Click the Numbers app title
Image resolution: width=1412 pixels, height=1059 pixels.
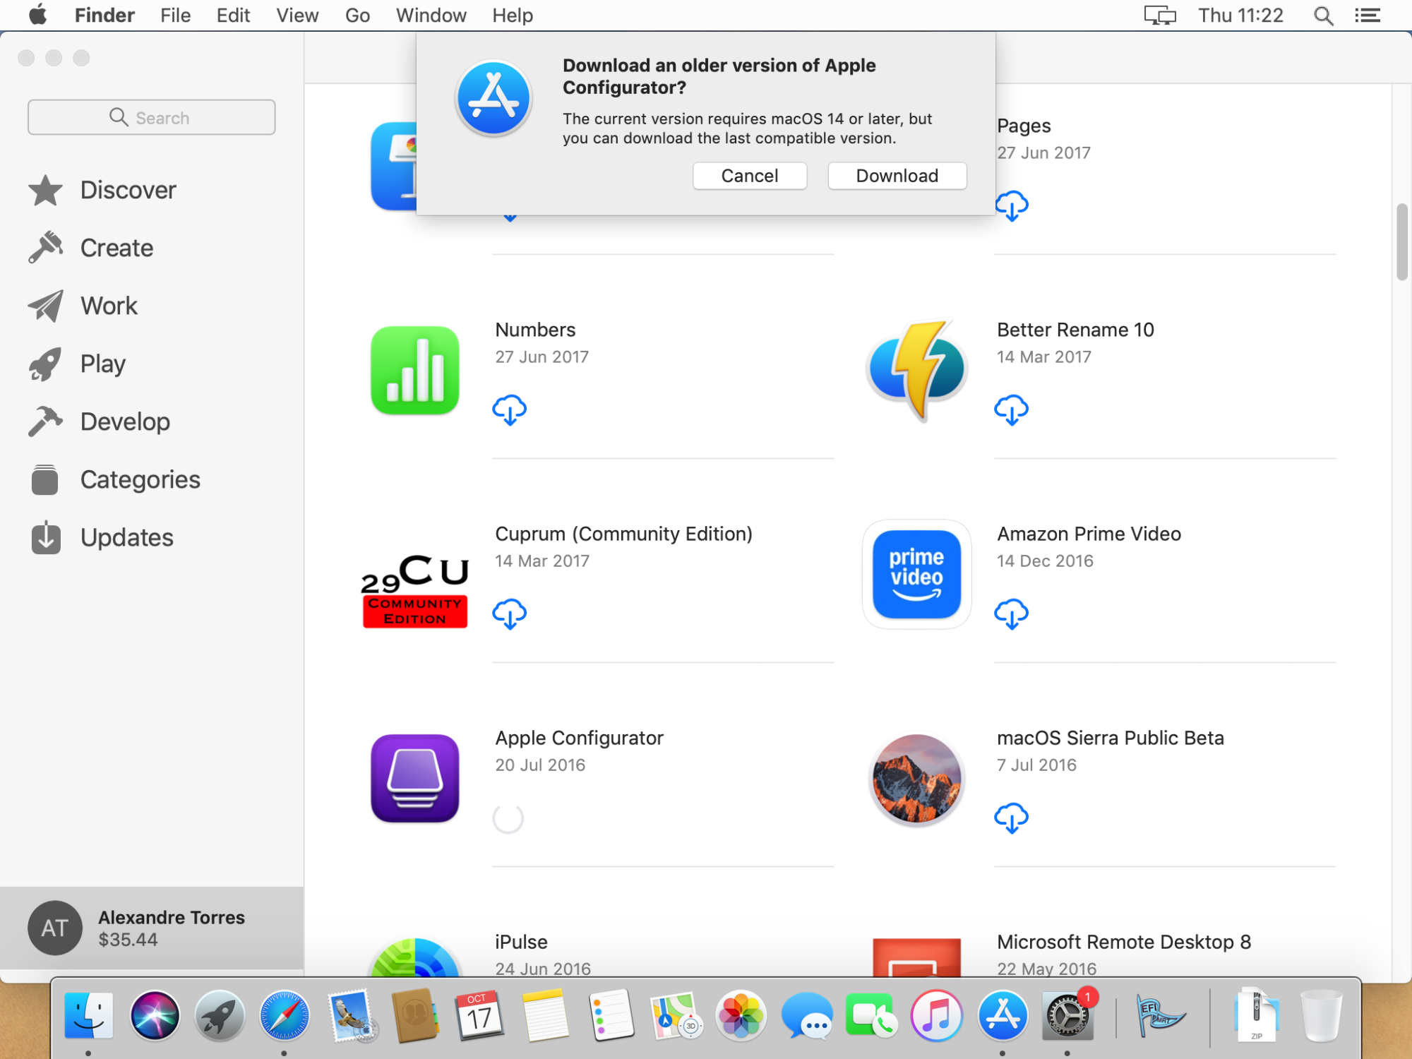click(535, 330)
